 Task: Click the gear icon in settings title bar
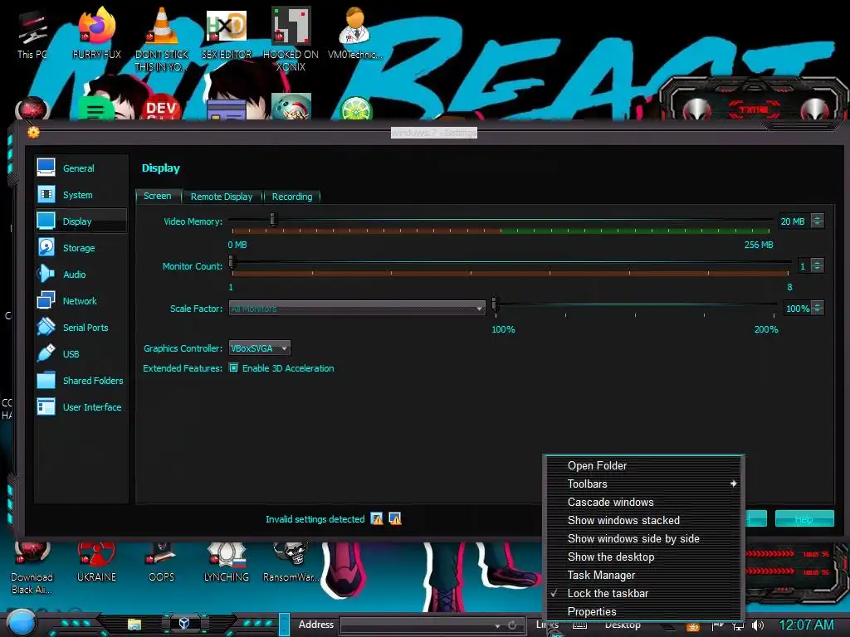[33, 132]
